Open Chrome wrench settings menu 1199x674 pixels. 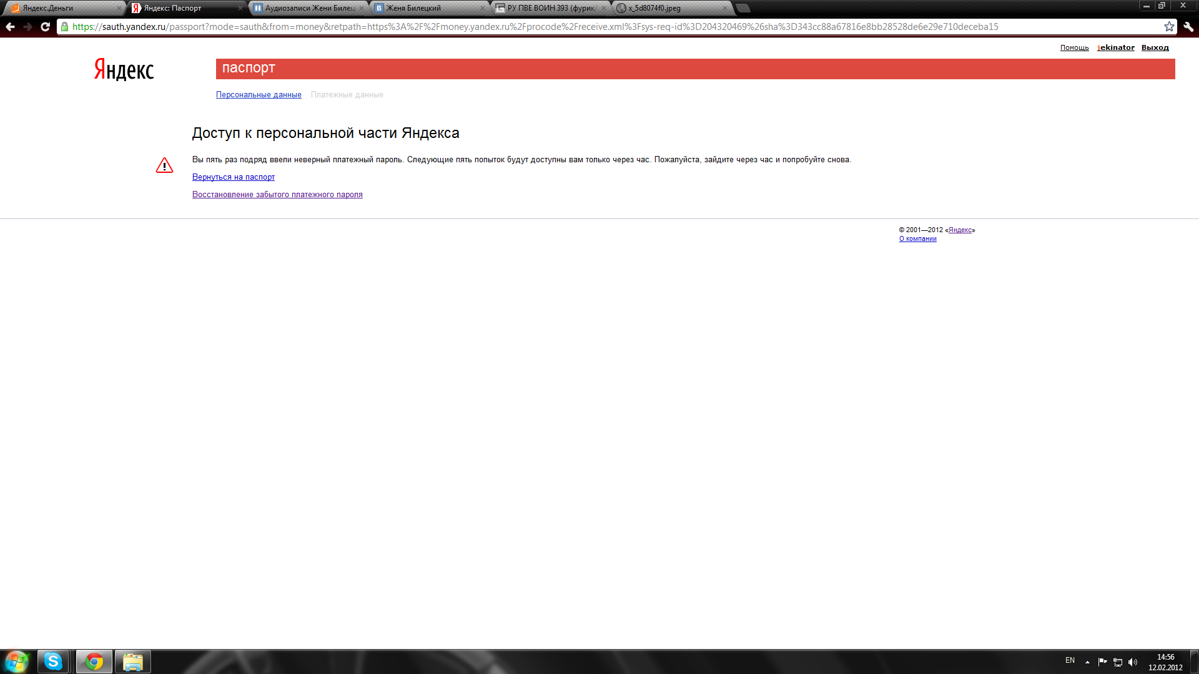pyautogui.click(x=1188, y=27)
